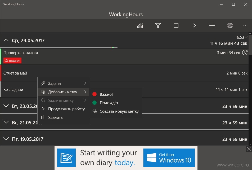This screenshot has width=252, height=170.
Task: Click the tag icon beside Создать новую метку
Action: [95, 111]
